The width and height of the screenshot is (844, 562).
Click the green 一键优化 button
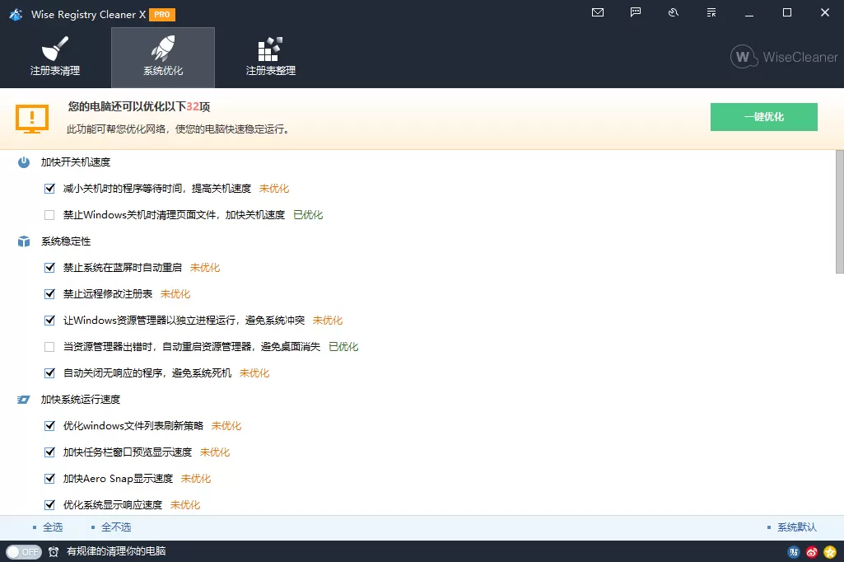(762, 116)
